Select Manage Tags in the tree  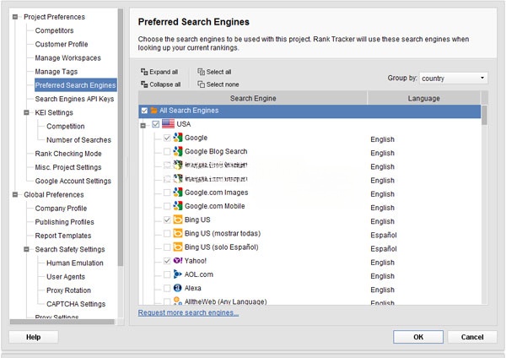pyautogui.click(x=57, y=72)
